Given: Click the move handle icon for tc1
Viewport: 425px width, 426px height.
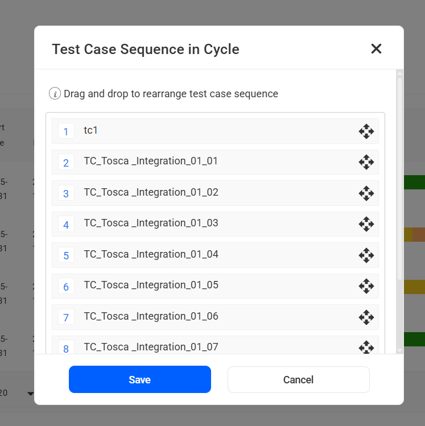Looking at the screenshot, I should tap(366, 131).
